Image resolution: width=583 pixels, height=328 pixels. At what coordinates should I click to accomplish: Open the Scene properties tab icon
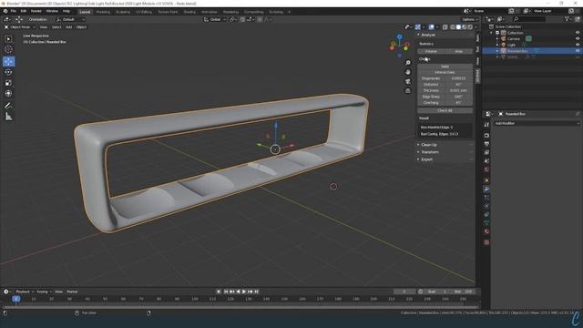point(486,161)
